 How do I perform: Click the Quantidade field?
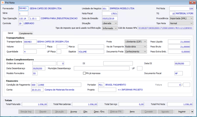point(30,52)
